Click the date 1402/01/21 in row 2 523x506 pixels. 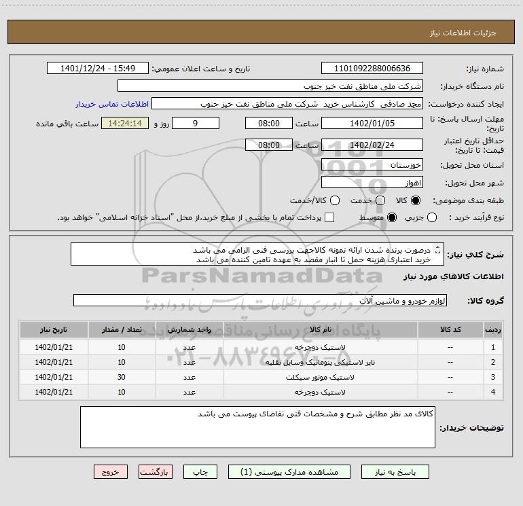click(54, 362)
